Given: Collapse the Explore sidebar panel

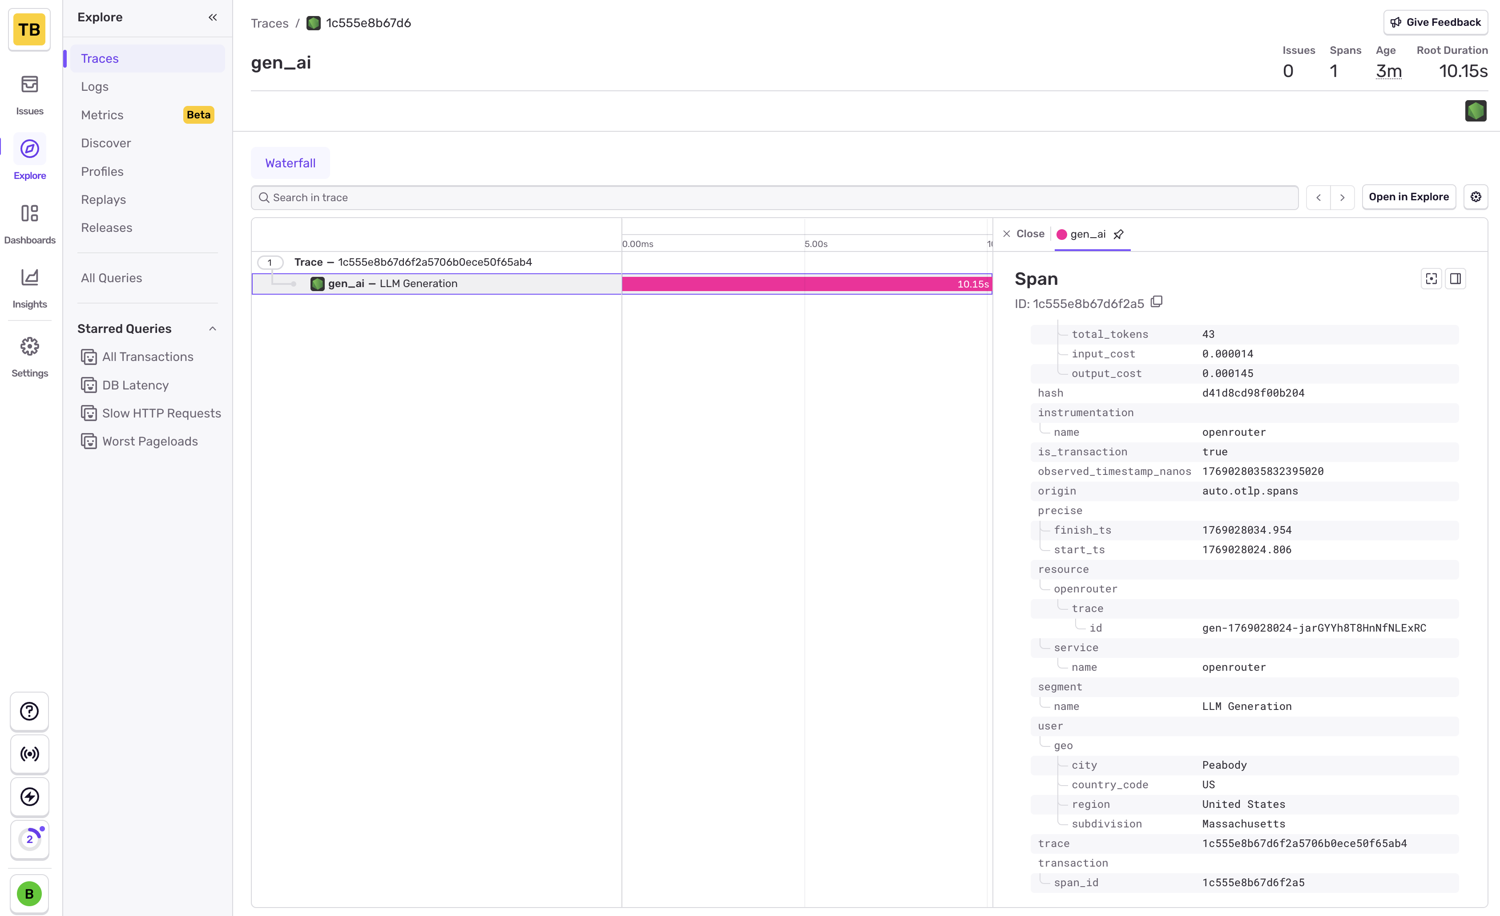Looking at the screenshot, I should [213, 17].
